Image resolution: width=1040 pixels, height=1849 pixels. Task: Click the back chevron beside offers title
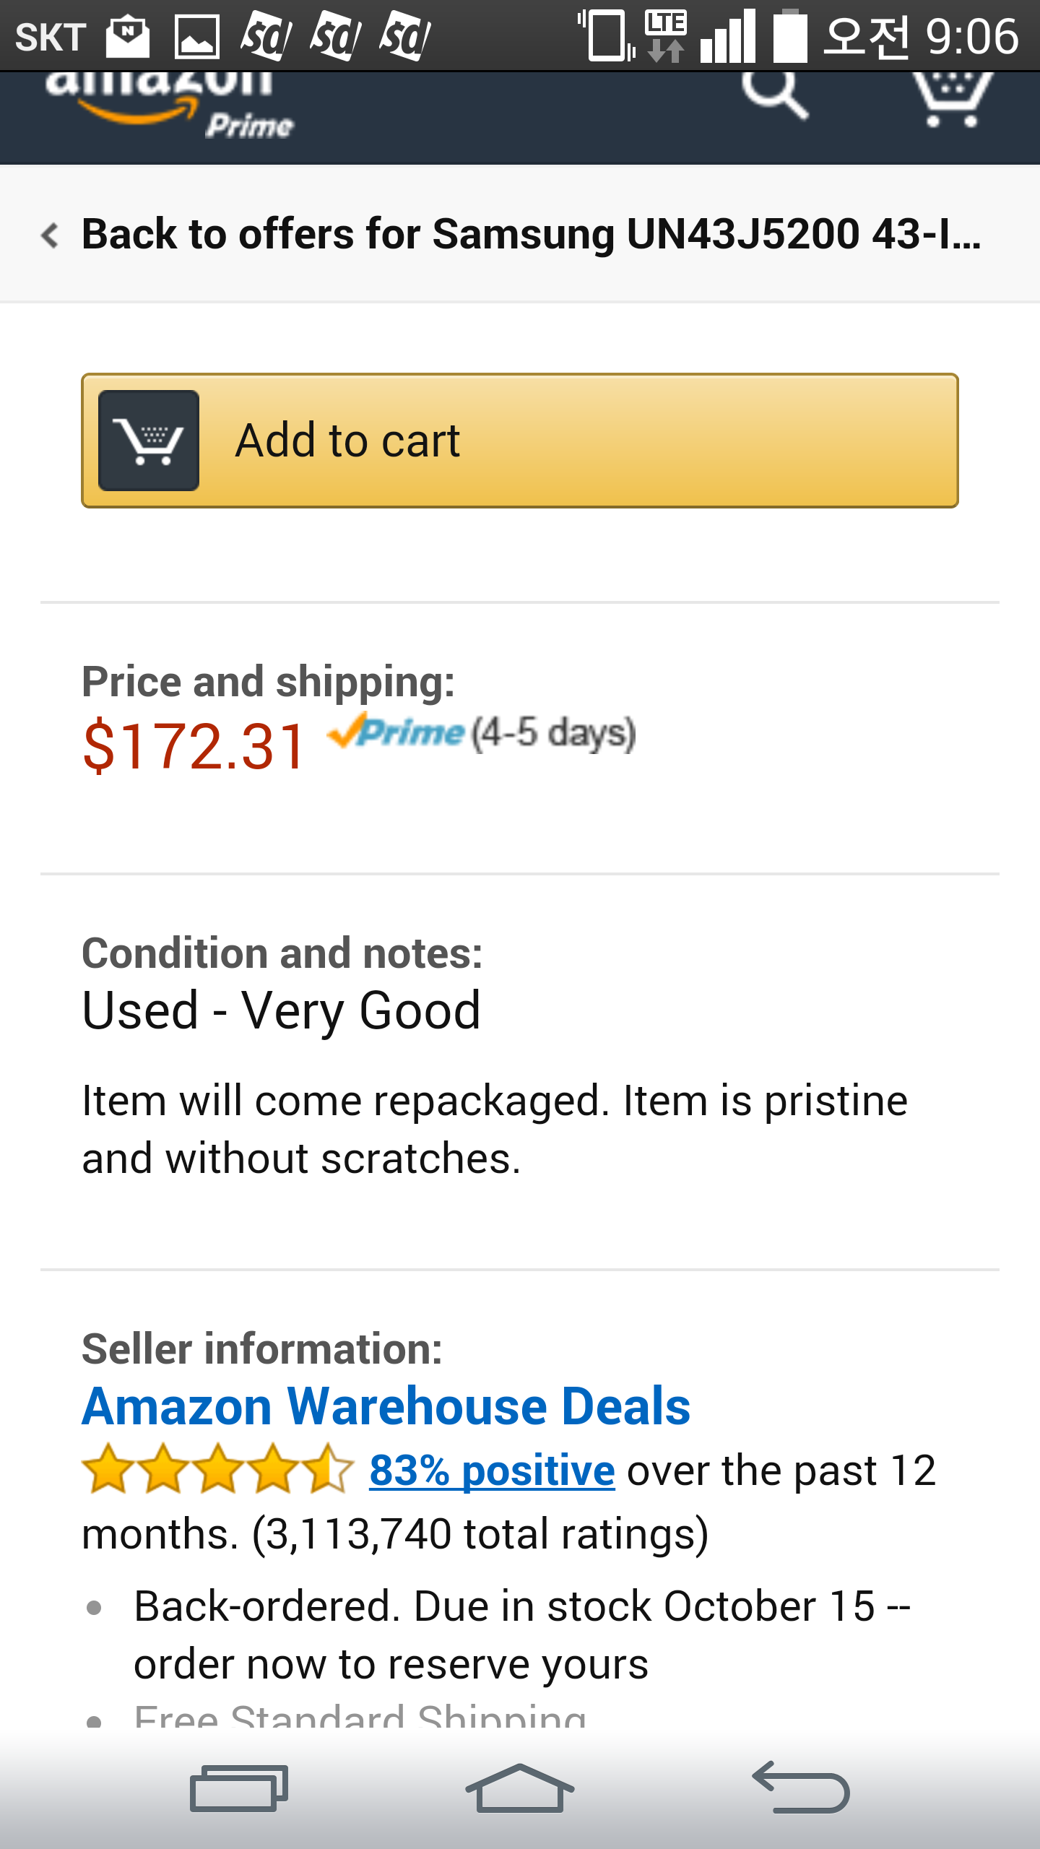point(50,235)
